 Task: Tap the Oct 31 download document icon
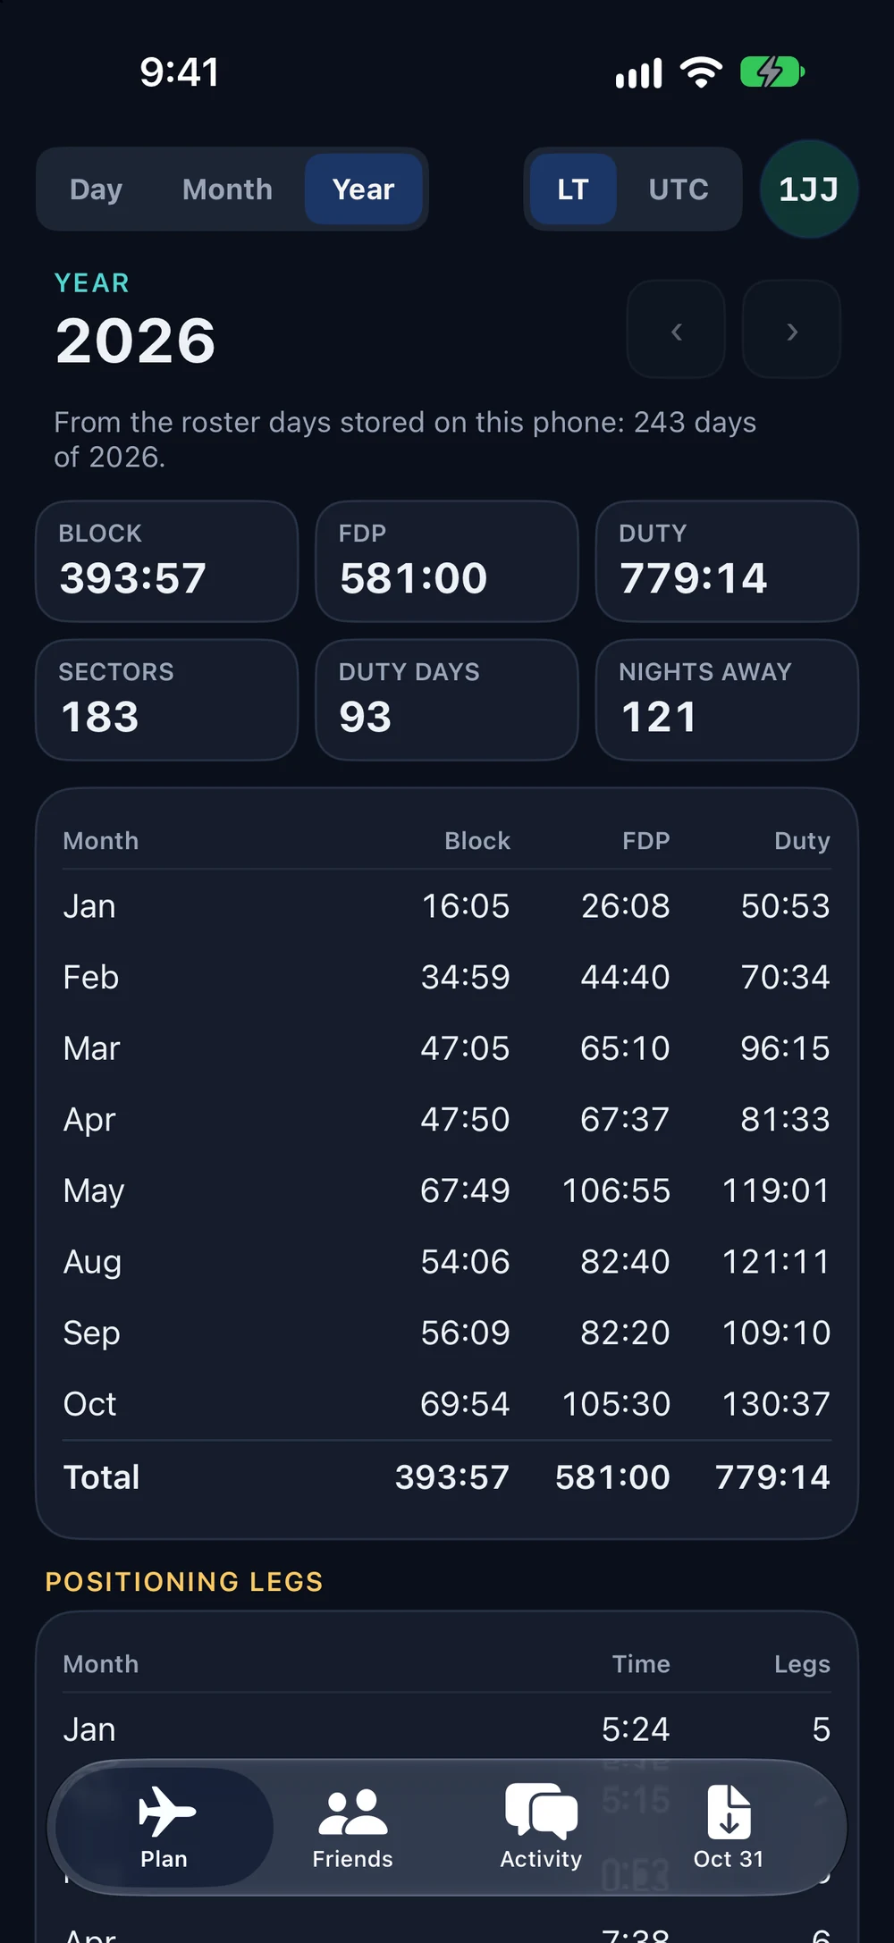pyautogui.click(x=729, y=1811)
